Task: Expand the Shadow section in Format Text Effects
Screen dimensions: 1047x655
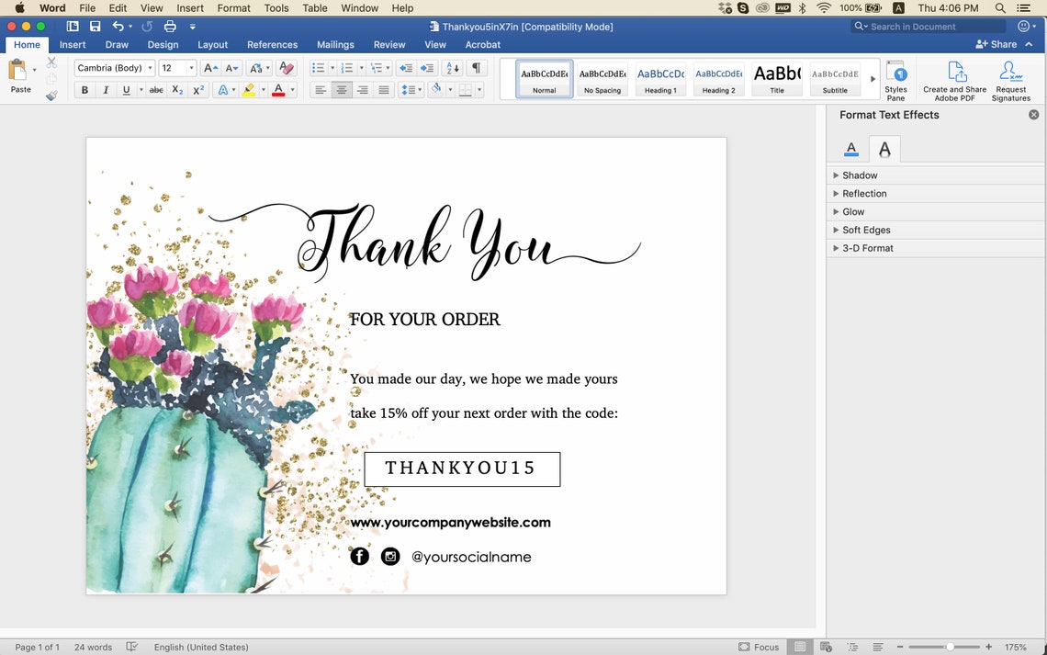Action: pos(860,175)
